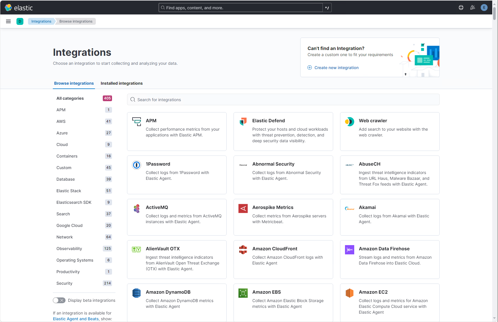Click the 1Password logo icon
Image resolution: width=498 pixels, height=322 pixels.
coord(137,165)
